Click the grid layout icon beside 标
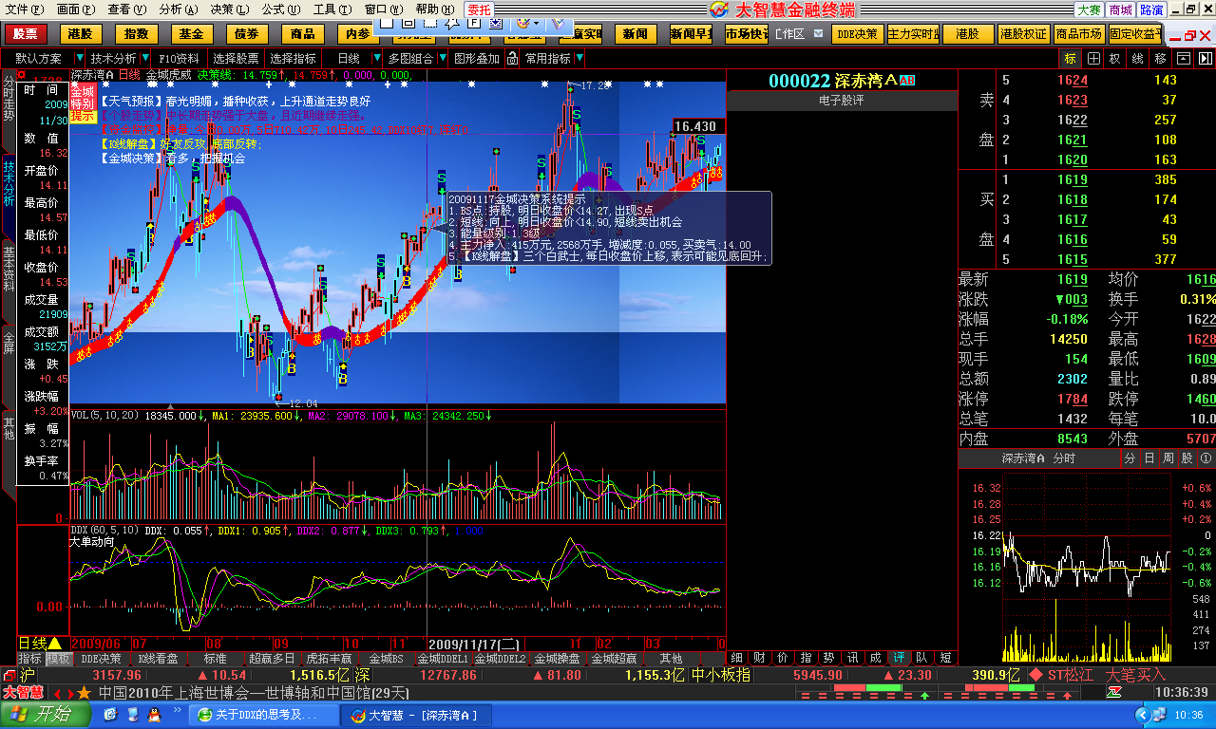 coord(1093,59)
